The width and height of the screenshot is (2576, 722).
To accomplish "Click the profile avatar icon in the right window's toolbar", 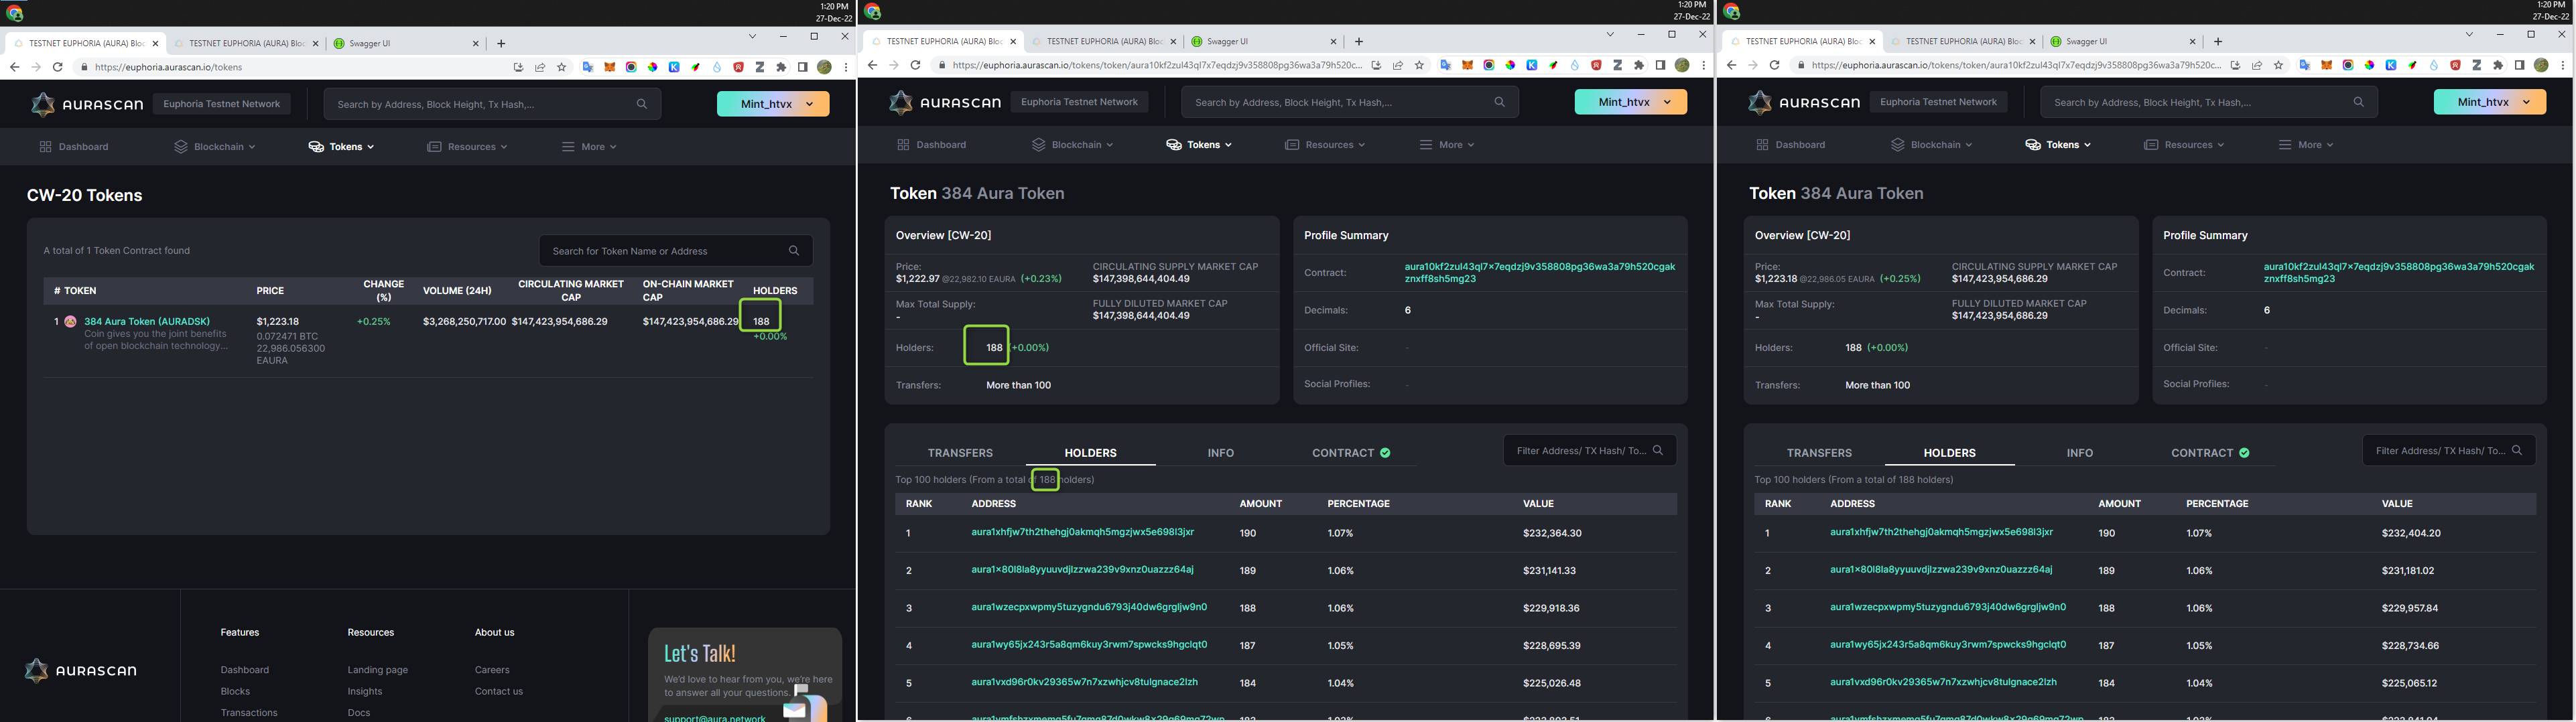I will (2541, 65).
